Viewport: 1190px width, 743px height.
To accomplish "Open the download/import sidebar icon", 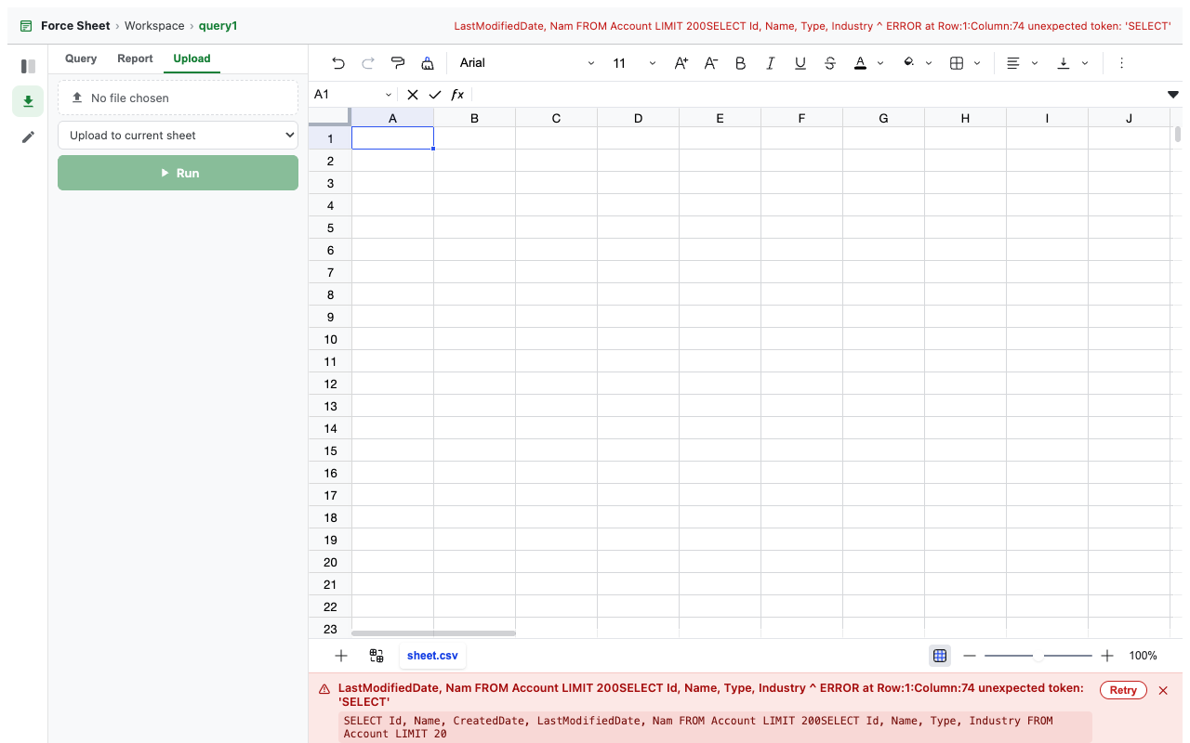I will coord(28,101).
